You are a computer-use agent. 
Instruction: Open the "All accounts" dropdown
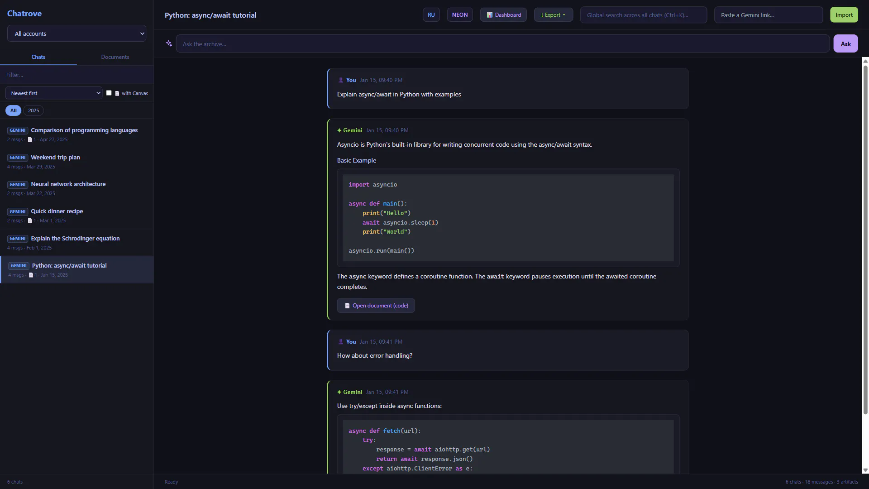click(x=76, y=34)
